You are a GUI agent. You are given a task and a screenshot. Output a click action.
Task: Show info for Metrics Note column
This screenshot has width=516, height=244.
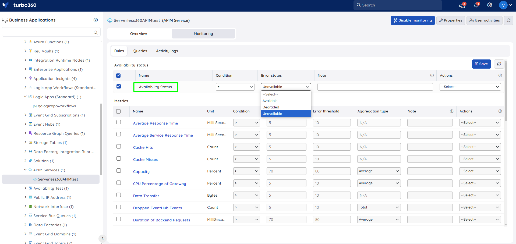(x=451, y=111)
